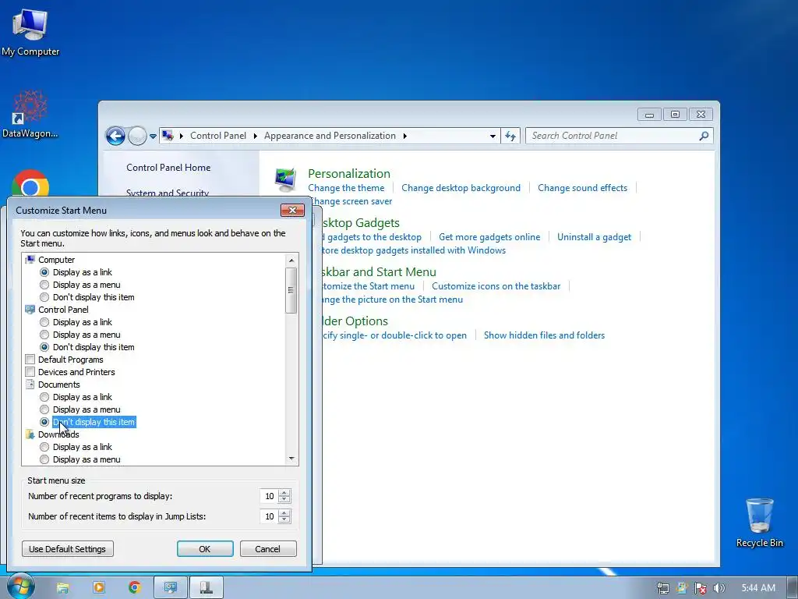The image size is (798, 599).
Task: Click the Control Panel icon in the address bar
Action: coord(168,136)
